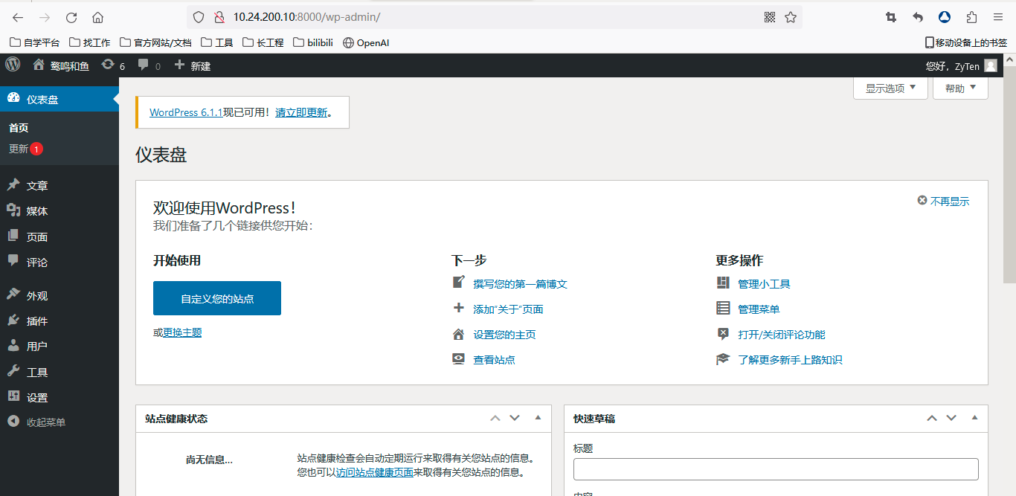Expand the 显示选项 screen options dropdown

point(890,88)
